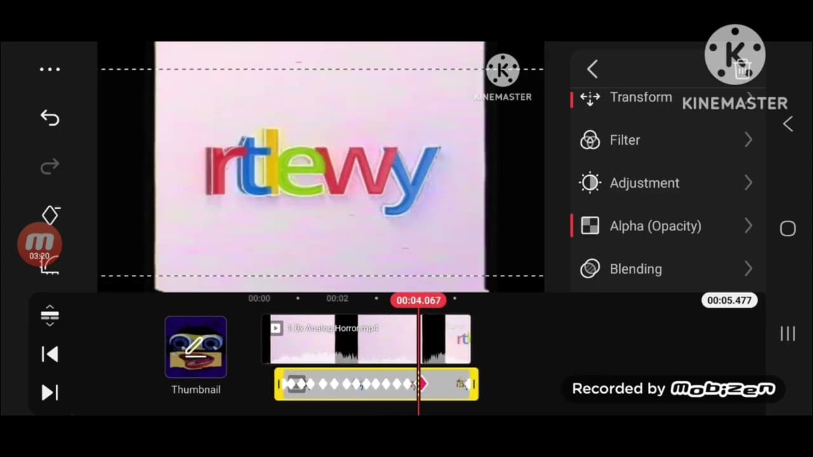
Task: Expand the Filter chevron arrow
Action: point(748,140)
